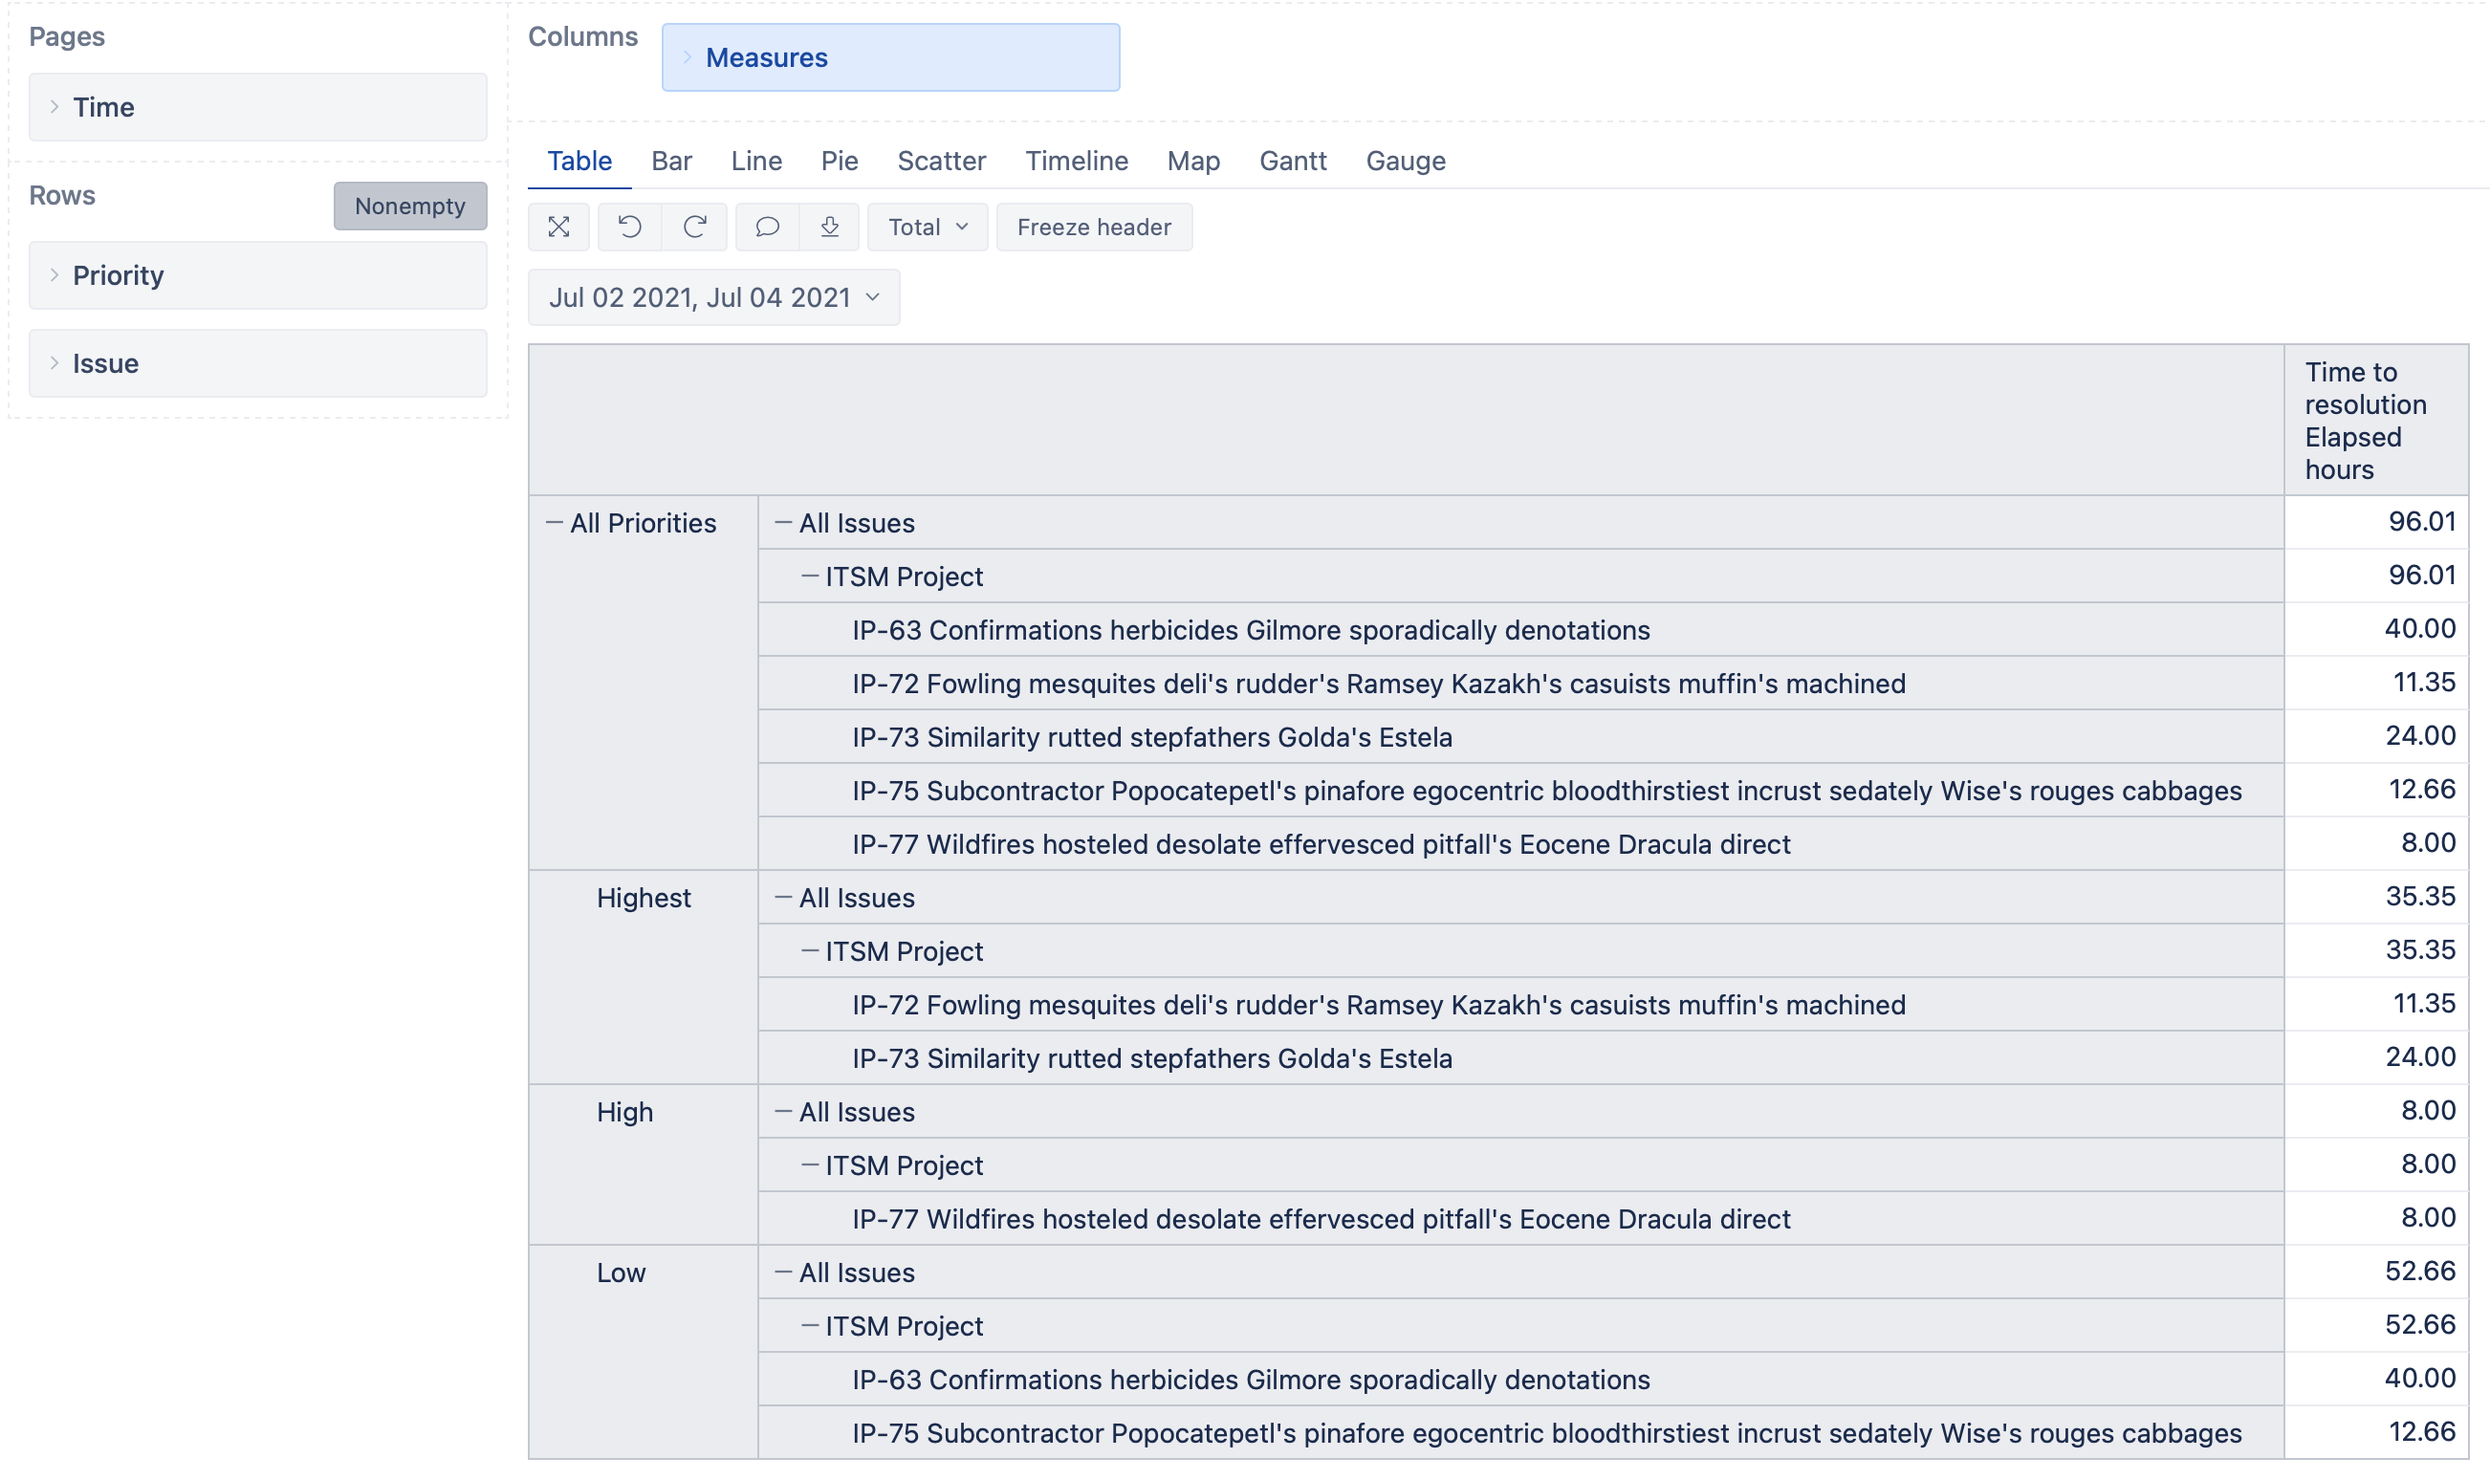Collapse All Issues in Highest row
The image size is (2490, 1480).
point(784,898)
